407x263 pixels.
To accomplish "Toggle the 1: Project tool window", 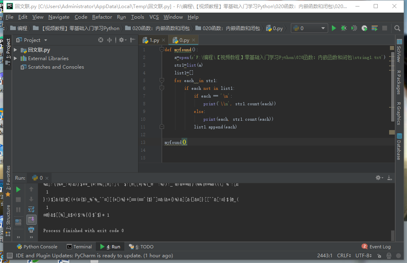I will (x=8, y=49).
